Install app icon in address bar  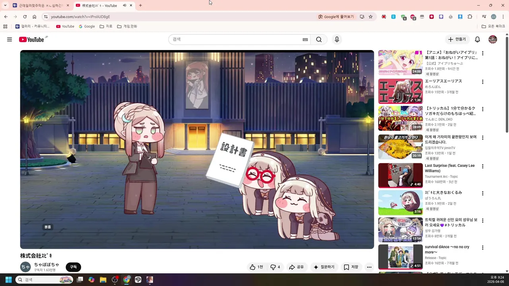click(x=362, y=17)
